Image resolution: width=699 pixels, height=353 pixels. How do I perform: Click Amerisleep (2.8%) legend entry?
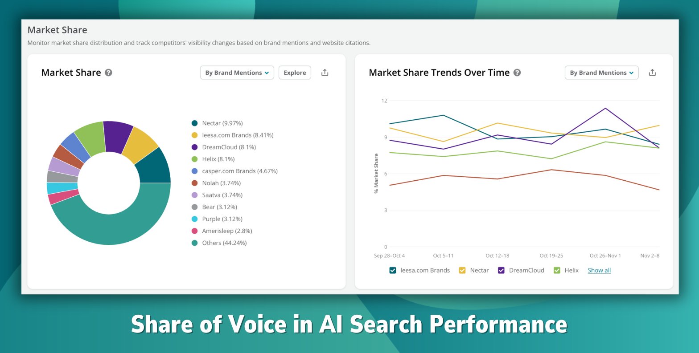[222, 231]
